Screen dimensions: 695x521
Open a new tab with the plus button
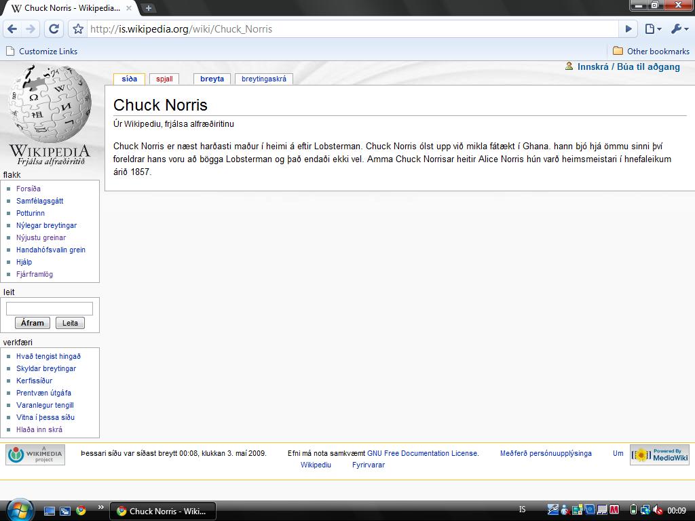149,8
